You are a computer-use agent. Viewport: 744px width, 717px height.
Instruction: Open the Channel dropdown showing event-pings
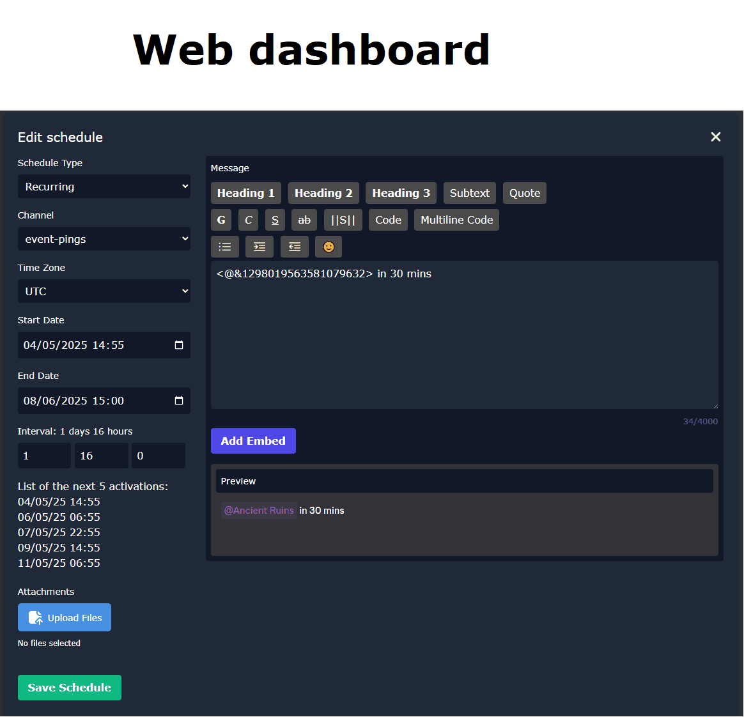pyautogui.click(x=104, y=238)
